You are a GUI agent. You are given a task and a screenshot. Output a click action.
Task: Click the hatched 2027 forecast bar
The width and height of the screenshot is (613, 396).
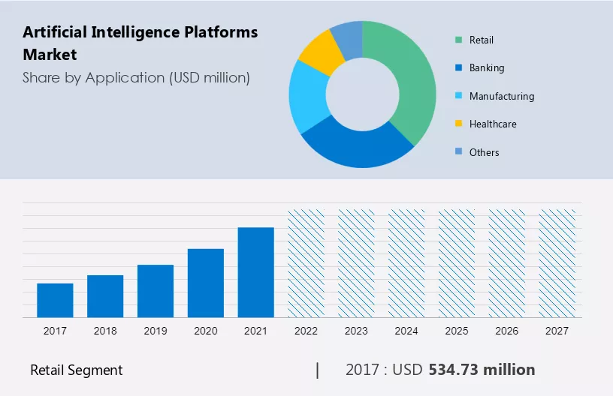(x=557, y=263)
